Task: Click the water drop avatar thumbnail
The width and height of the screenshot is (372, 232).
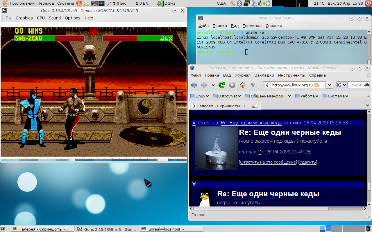Action: coord(216,148)
